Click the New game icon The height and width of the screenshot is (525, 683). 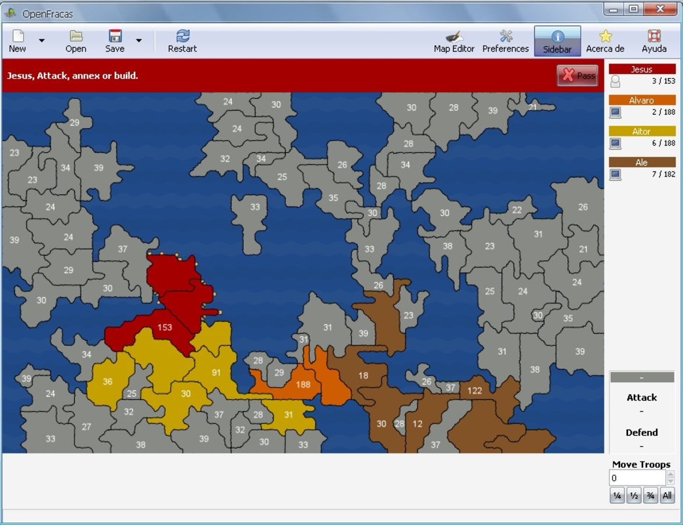(18, 35)
